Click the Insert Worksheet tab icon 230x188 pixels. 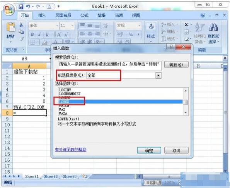tap(85, 176)
